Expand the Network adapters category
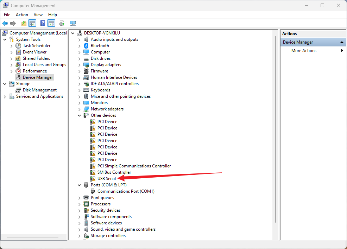The height and width of the screenshot is (249, 347). coord(80,109)
